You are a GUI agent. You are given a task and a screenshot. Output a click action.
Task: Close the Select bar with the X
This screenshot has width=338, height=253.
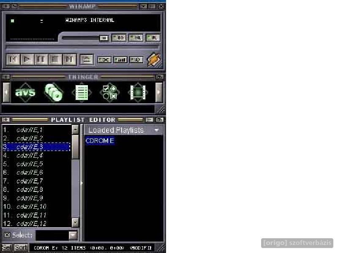tap(7, 235)
